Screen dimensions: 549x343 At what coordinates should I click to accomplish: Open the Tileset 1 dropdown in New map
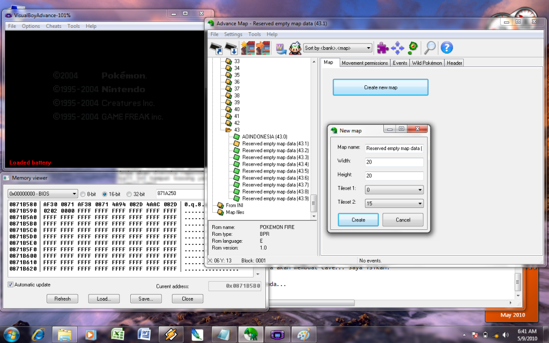pos(394,190)
